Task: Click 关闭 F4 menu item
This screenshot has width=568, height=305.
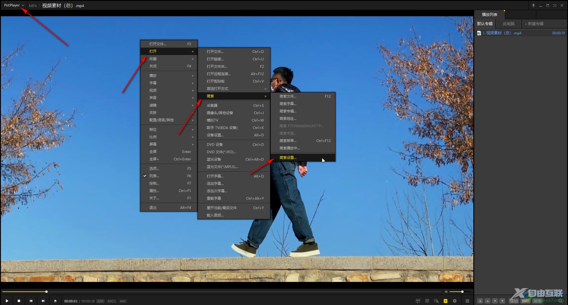Action: pos(169,66)
